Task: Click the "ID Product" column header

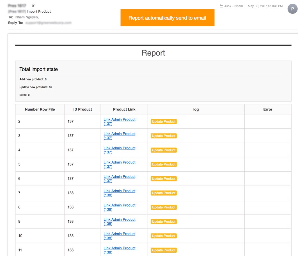Action: click(82, 109)
